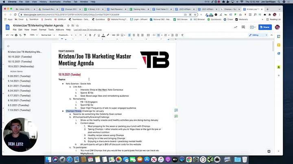Click Action Items outline entry
The height and width of the screenshot is (164, 293).
tap(16, 71)
